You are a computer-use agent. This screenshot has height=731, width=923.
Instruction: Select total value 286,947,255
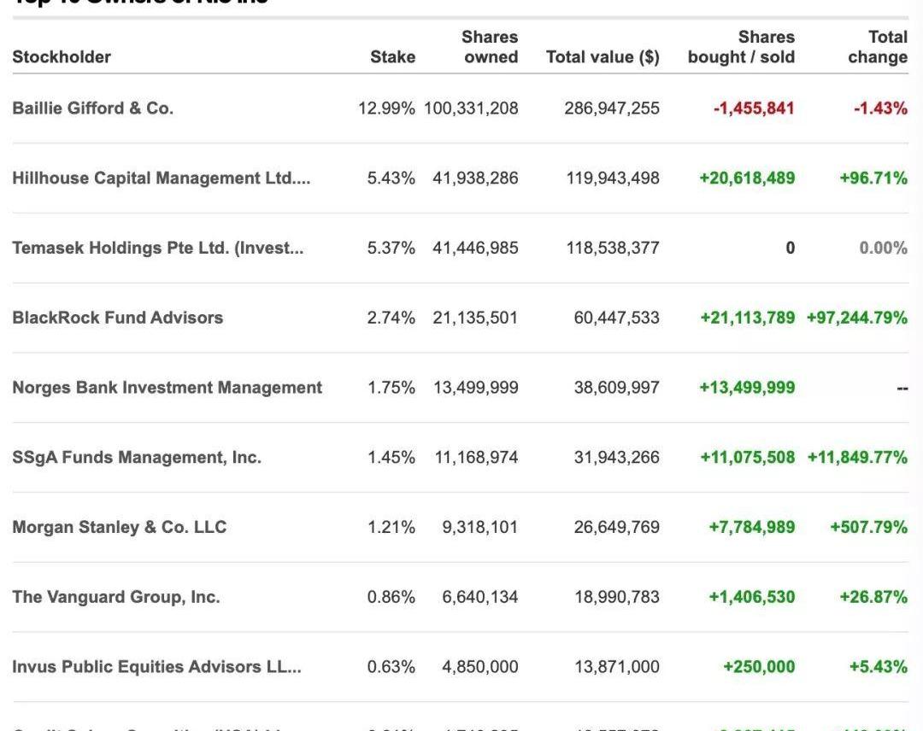click(x=612, y=108)
